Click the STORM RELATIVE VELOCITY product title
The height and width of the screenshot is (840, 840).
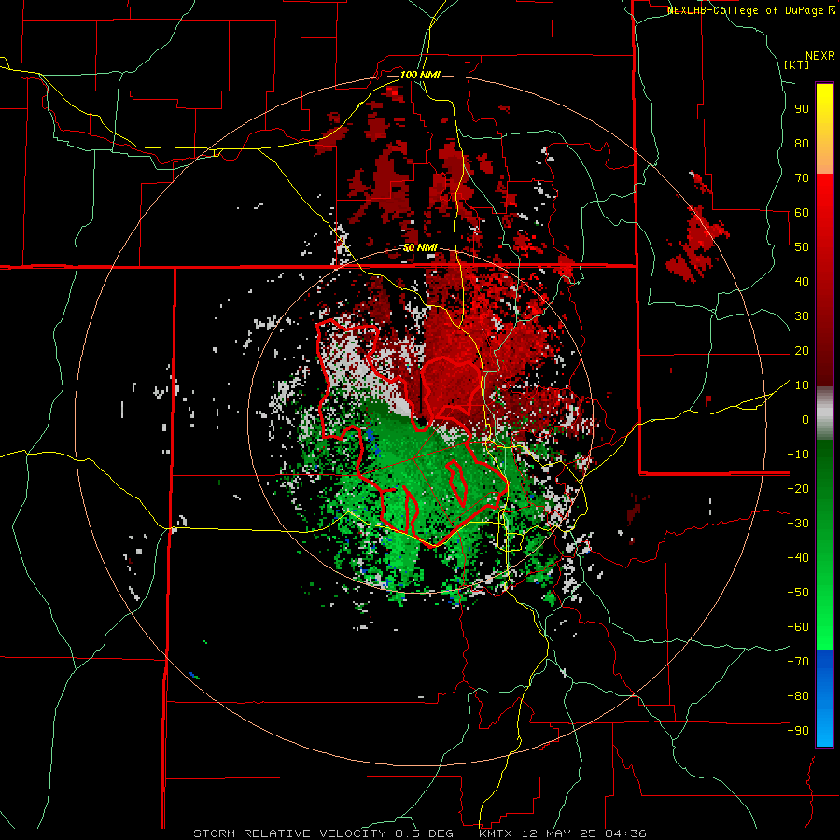(x=289, y=833)
